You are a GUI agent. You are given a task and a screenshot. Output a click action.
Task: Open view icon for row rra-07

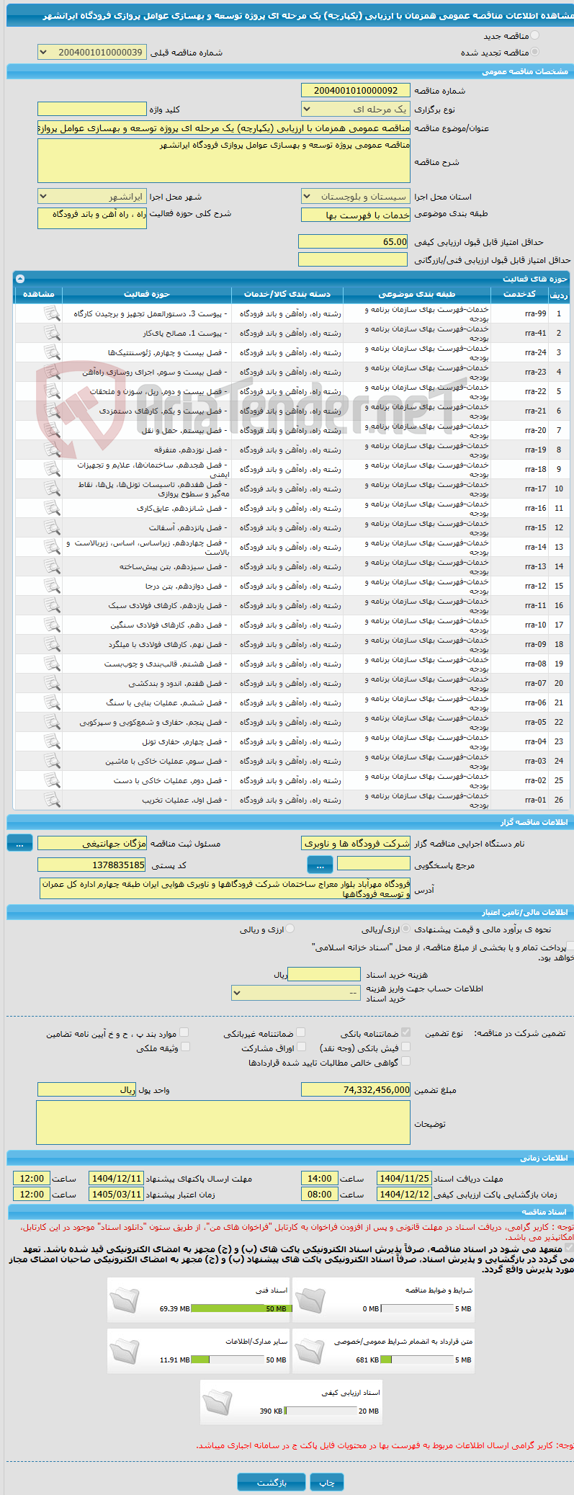tap(52, 683)
